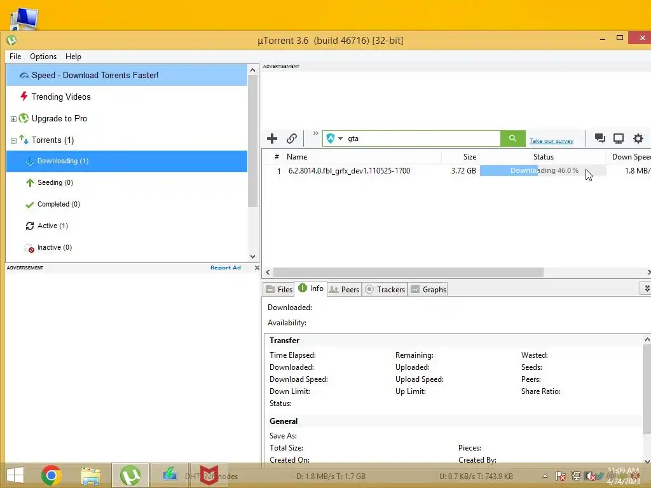Click the remote chat bubbles icon
This screenshot has width=651, height=488.
pos(600,138)
